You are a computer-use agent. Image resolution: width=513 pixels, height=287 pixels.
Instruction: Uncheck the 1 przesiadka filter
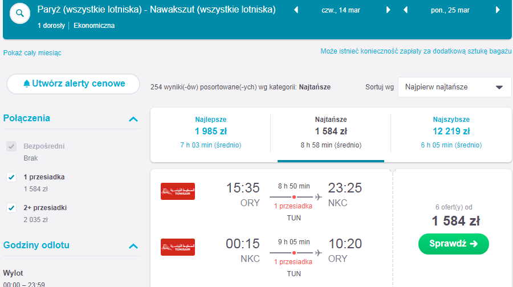[x=11, y=177]
